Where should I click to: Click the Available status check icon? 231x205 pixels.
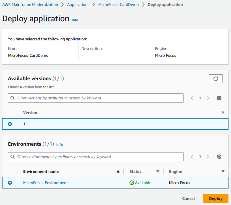(x=131, y=183)
